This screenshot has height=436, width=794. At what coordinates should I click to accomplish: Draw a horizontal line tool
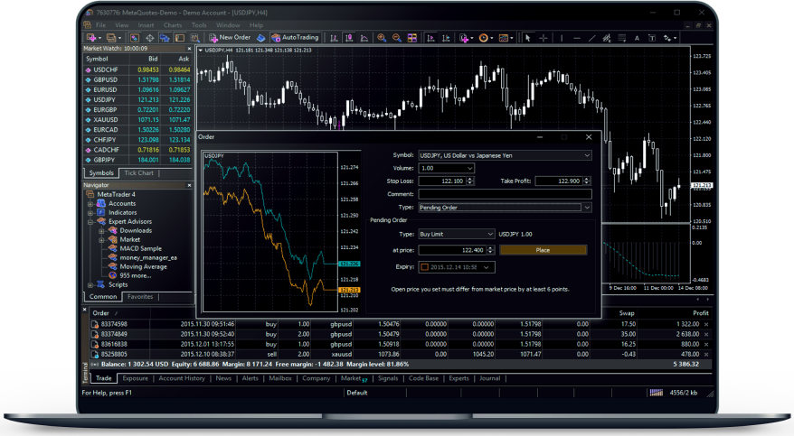(577, 38)
